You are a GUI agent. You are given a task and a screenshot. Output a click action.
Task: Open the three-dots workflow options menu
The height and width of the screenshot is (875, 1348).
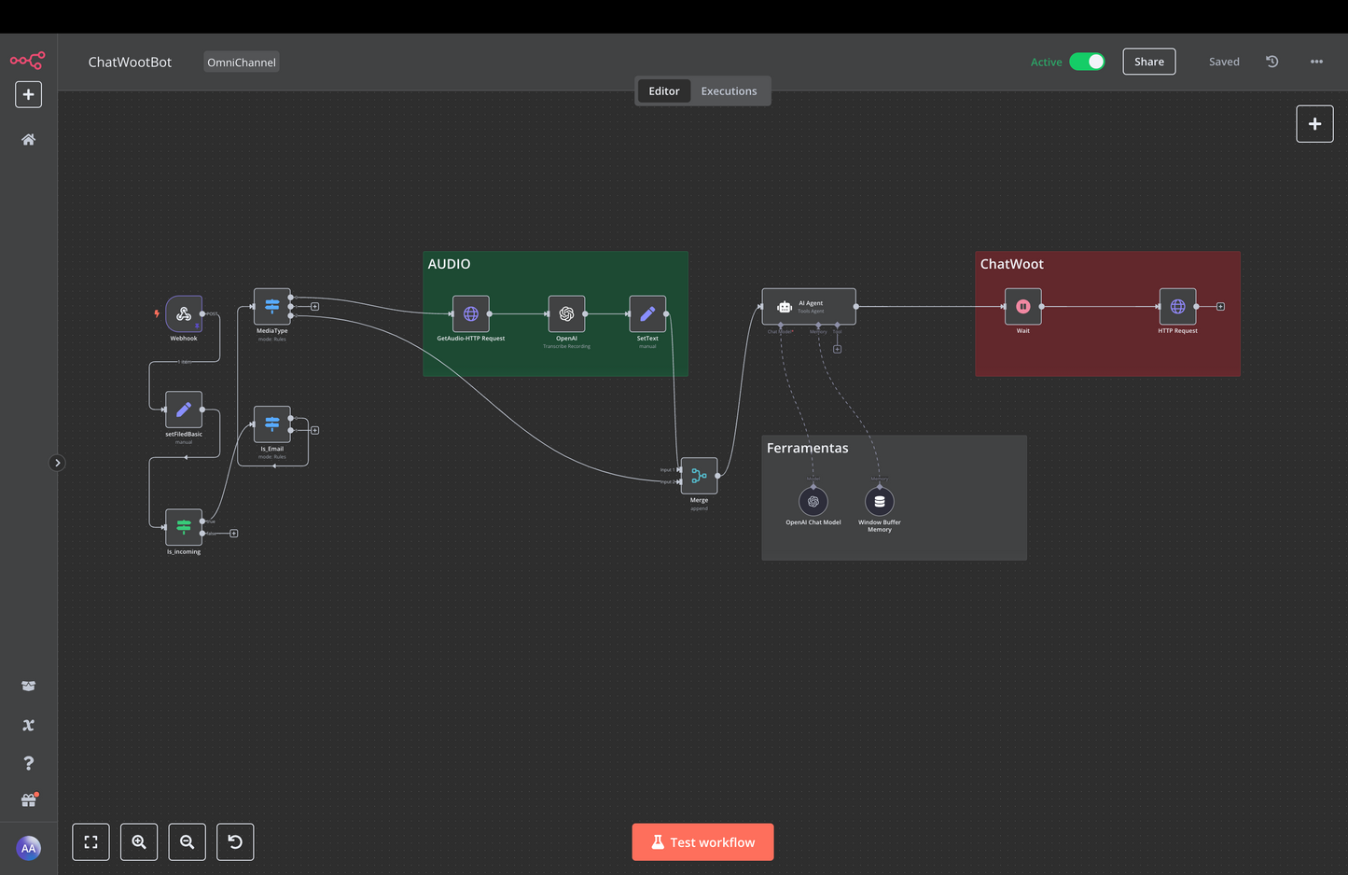pos(1316,62)
